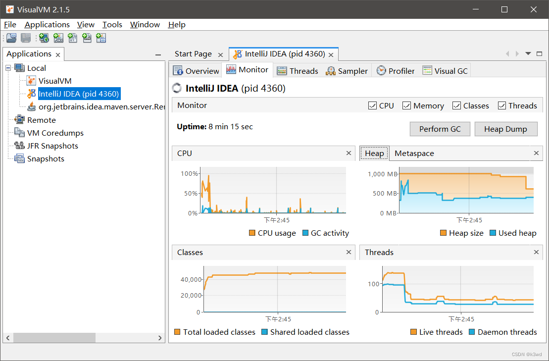549x361 pixels.
Task: Click the VisualVM application icon in tree
Action: tap(31, 81)
